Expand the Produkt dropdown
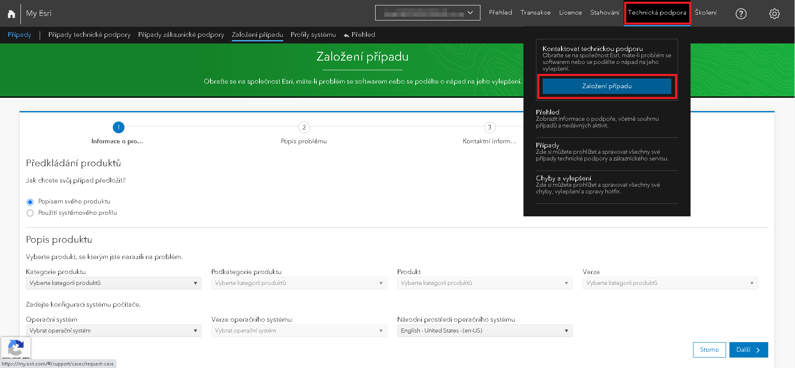The height and width of the screenshot is (368, 795). 485,283
